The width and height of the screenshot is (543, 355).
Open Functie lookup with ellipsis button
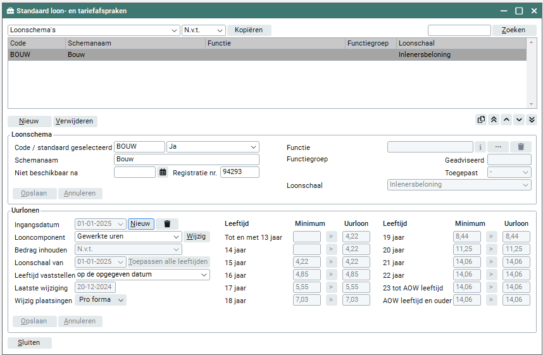498,147
